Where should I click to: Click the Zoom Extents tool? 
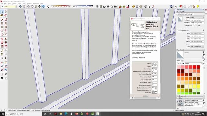click(2, 70)
